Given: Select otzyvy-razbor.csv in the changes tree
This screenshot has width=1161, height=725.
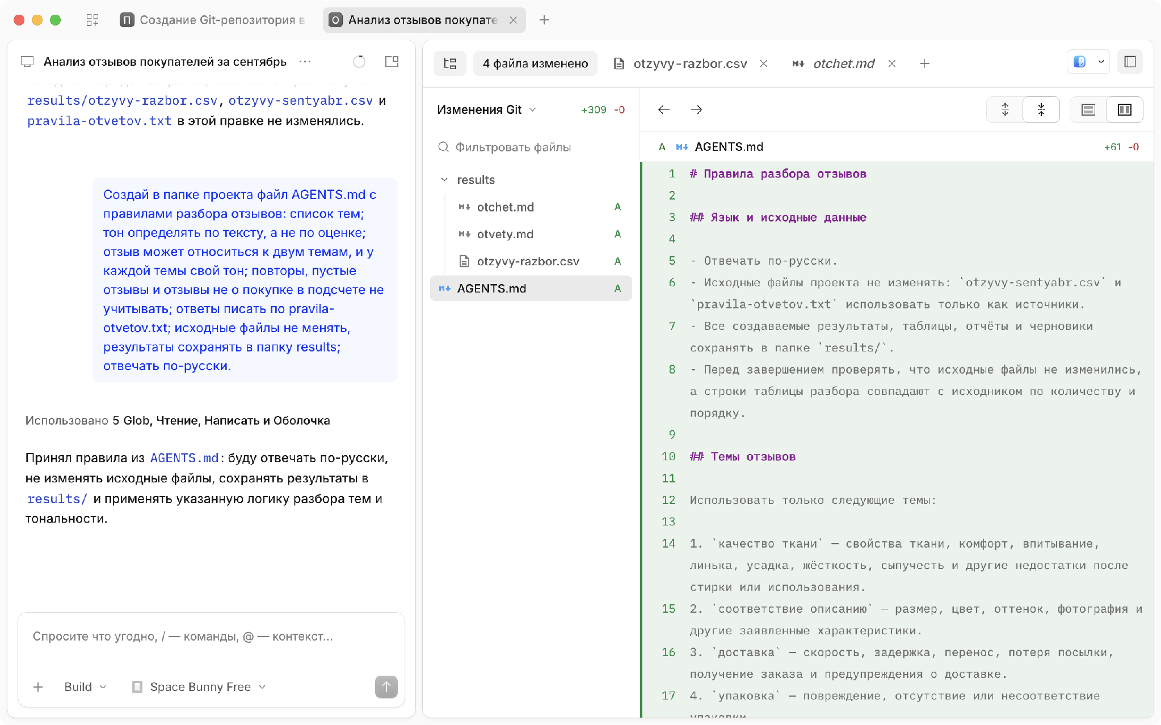Looking at the screenshot, I should (x=531, y=261).
